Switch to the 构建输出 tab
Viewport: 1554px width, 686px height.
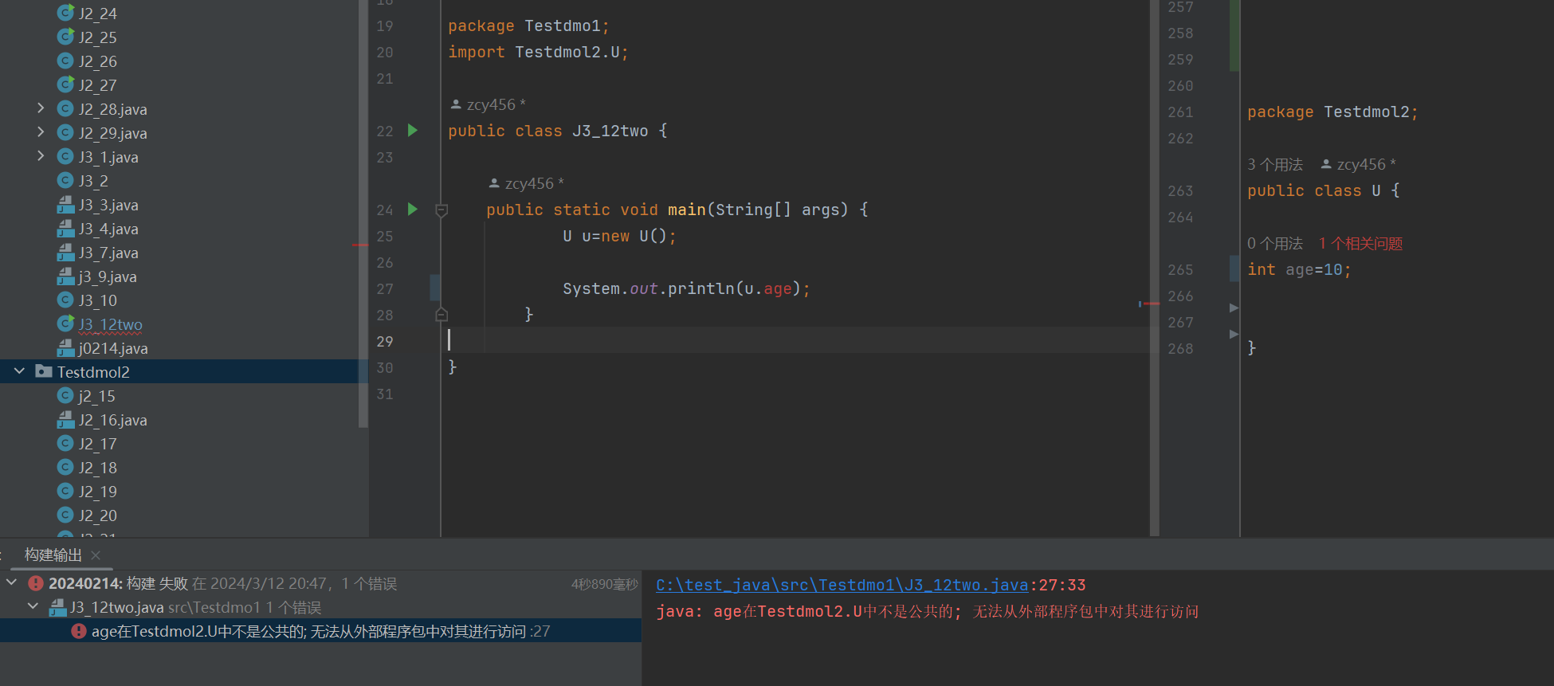pyautogui.click(x=53, y=555)
